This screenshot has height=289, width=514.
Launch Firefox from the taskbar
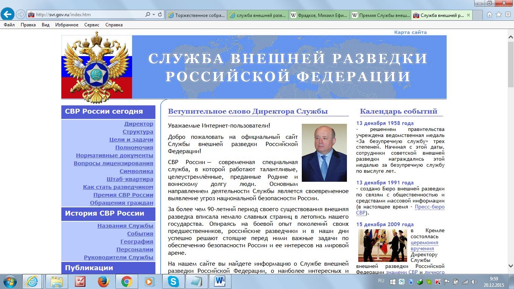[x=103, y=281]
